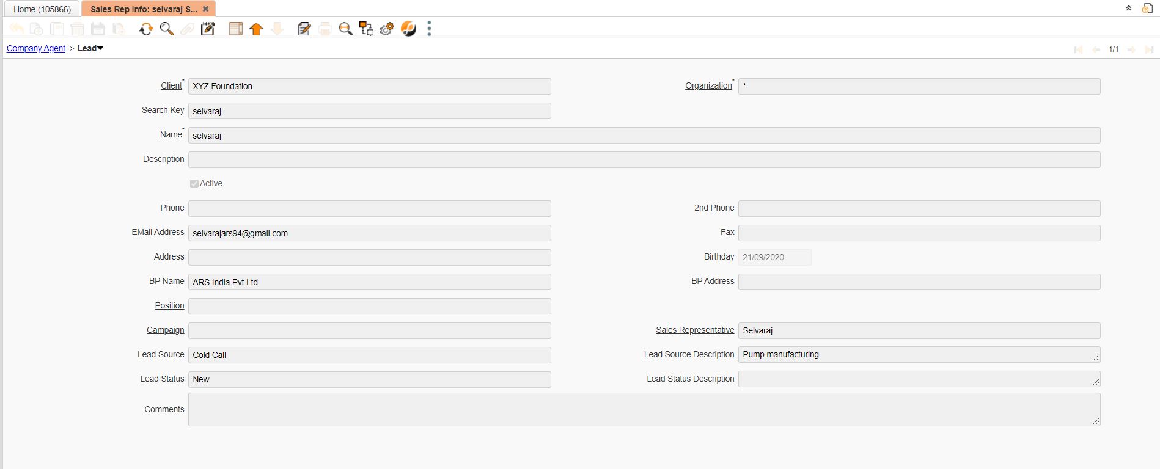Open Zoom Across magnifier icon

[x=345, y=29]
